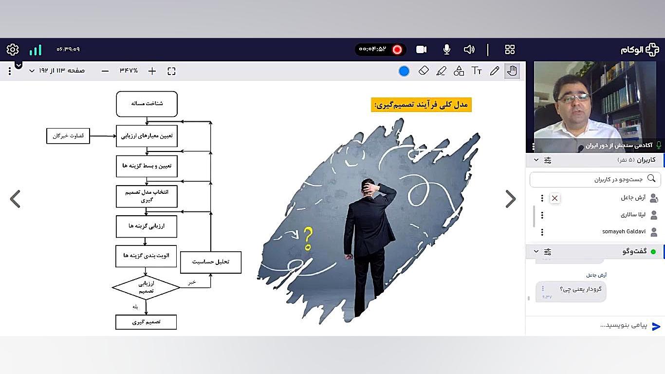665x374 pixels.
Task: Check the connection signal bars indicator
Action: pyautogui.click(x=36, y=50)
